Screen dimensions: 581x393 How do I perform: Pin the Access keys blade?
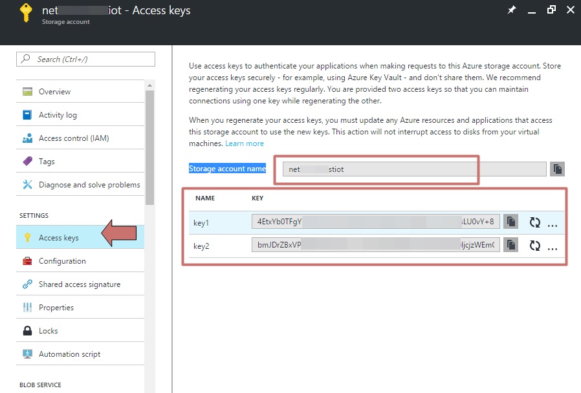510,10
